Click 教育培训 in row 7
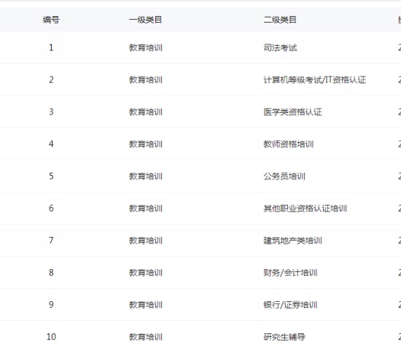Image resolution: width=401 pixels, height=350 pixels. coord(146,241)
